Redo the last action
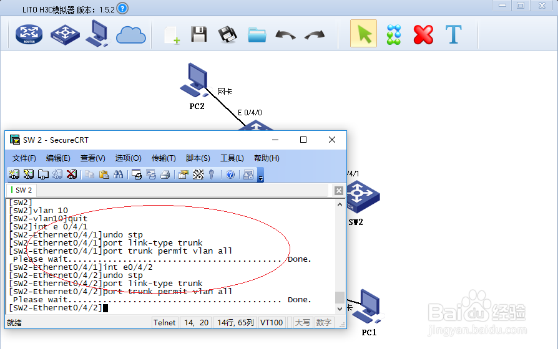The image size is (558, 349). click(315, 35)
